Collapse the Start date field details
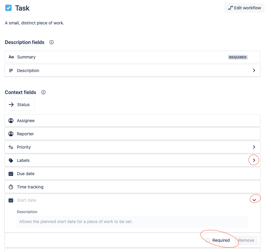The height and width of the screenshot is (252, 271). [x=255, y=199]
